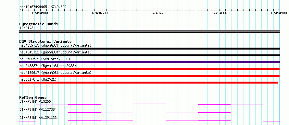
Task: Click ruler position 67494900
Action: pos(279,13)
